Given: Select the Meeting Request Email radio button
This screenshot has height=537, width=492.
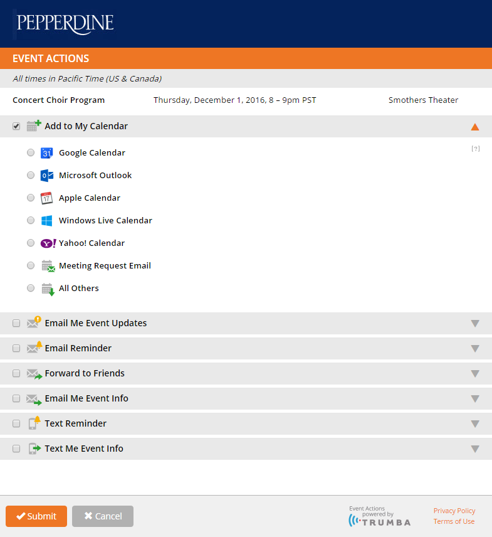Looking at the screenshot, I should tap(31, 265).
